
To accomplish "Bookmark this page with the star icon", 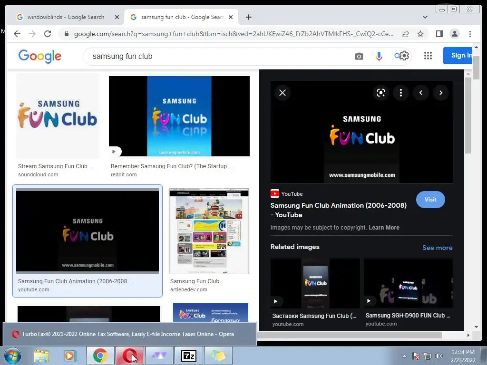I will tap(420, 34).
